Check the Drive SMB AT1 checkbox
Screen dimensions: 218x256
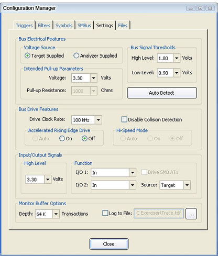pyautogui.click(x=144, y=172)
